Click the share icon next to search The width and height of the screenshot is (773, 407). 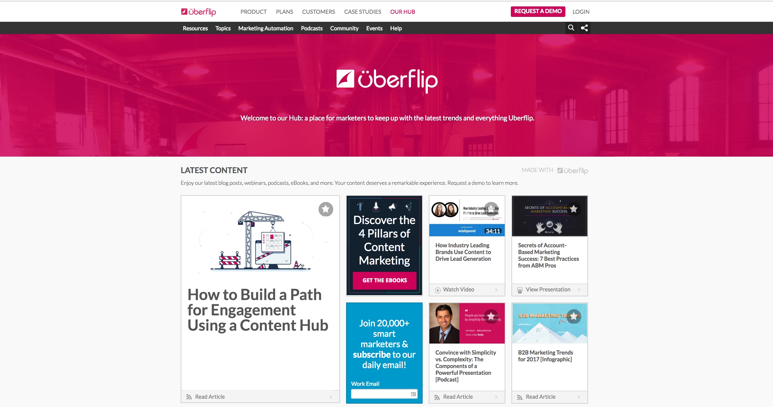tap(584, 28)
